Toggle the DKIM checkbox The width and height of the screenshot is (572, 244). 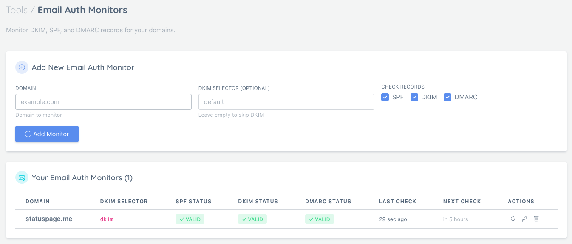[x=414, y=97]
